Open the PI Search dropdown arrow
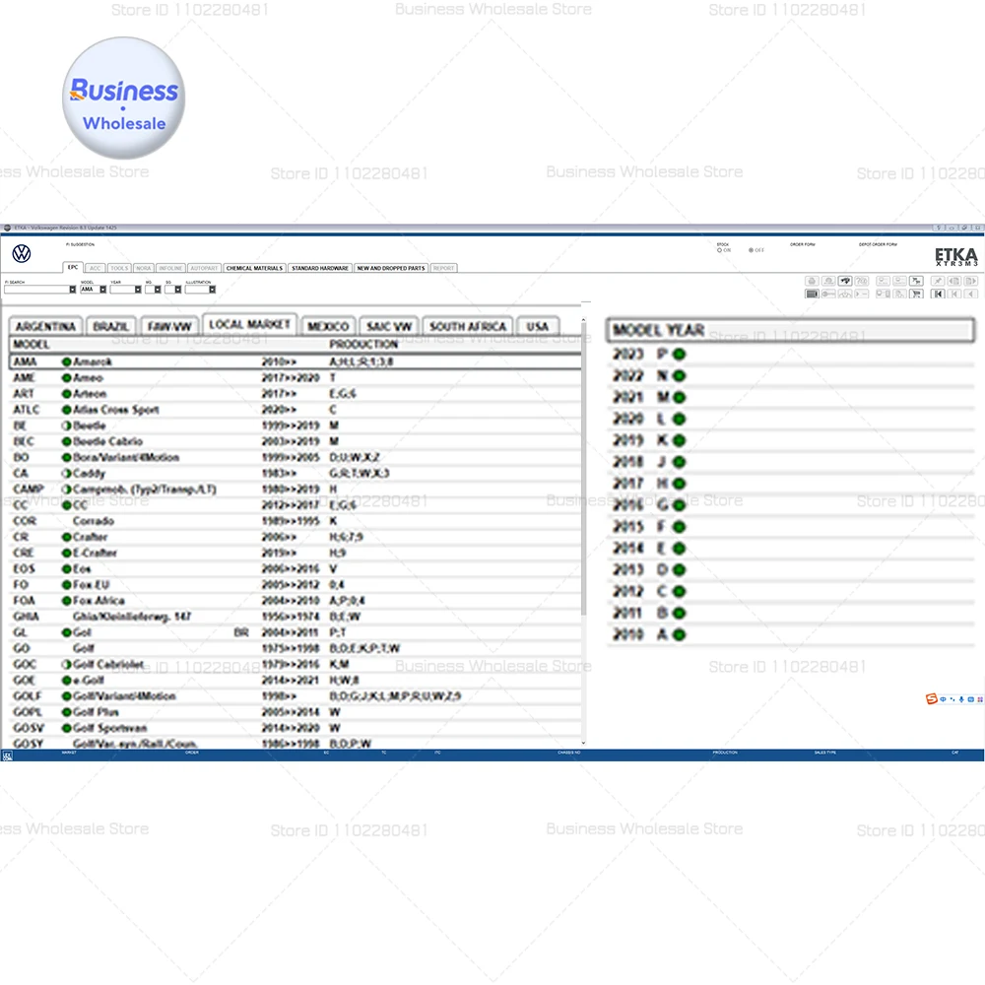The width and height of the screenshot is (985, 985). (x=72, y=290)
